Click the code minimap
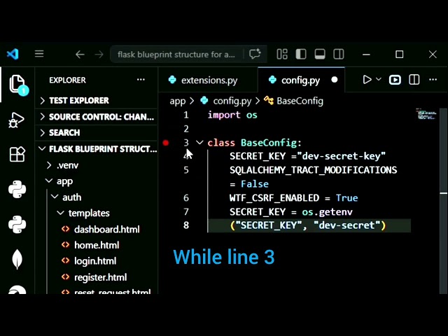 (x=426, y=113)
